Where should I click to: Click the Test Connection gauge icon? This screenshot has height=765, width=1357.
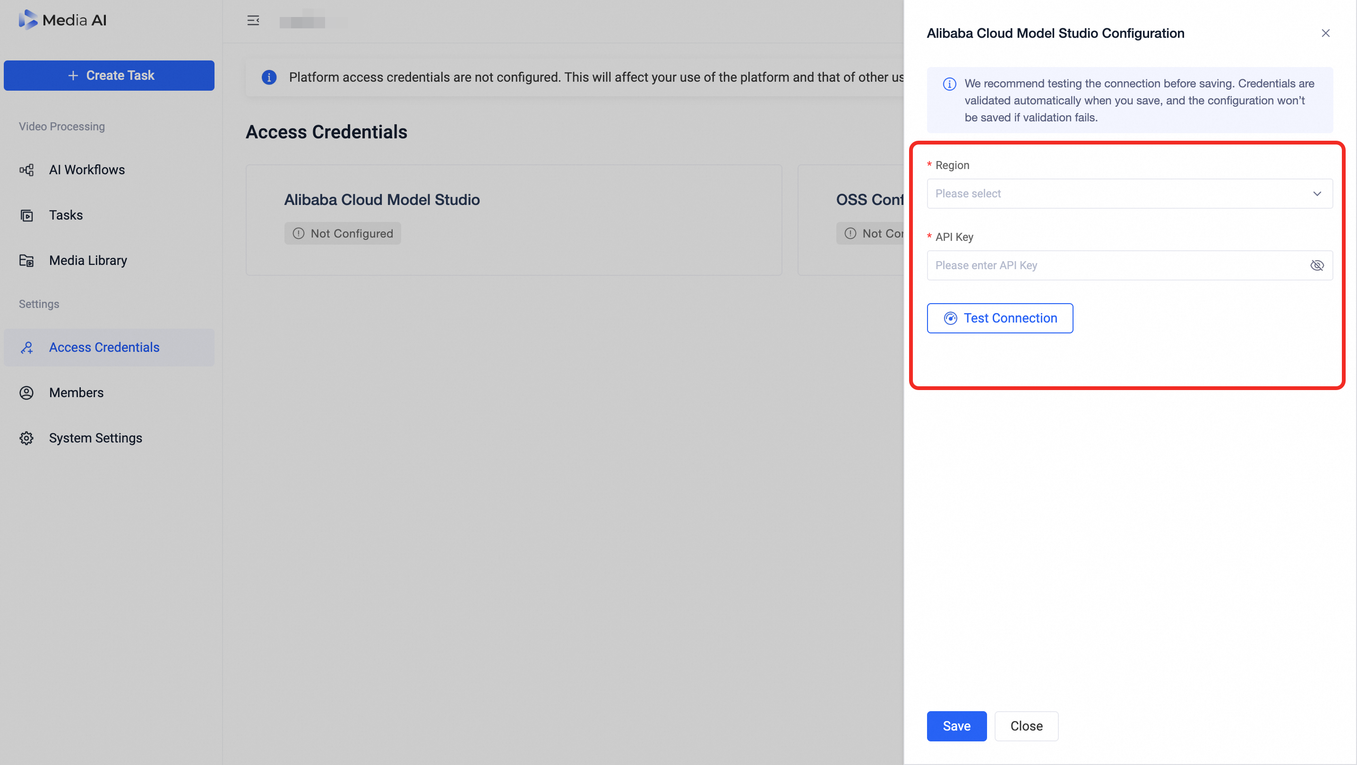point(950,318)
